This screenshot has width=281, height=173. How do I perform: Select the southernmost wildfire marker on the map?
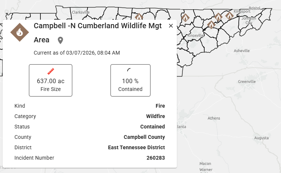tap(211, 25)
